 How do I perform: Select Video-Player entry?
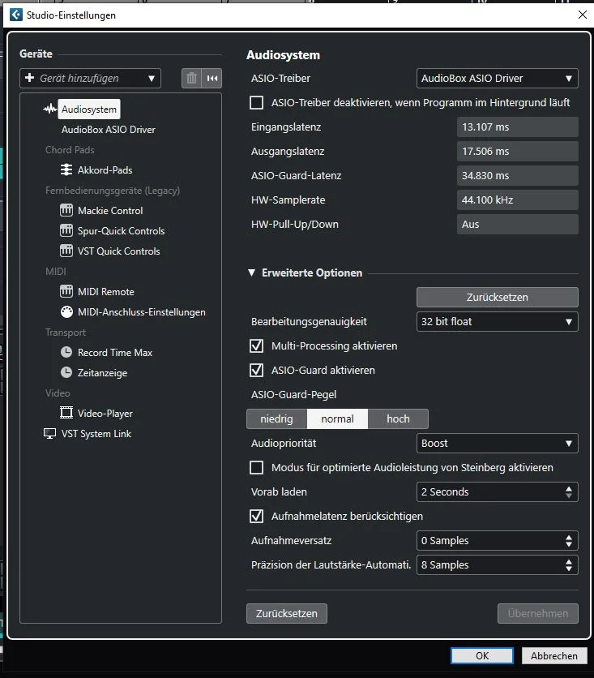(x=105, y=413)
